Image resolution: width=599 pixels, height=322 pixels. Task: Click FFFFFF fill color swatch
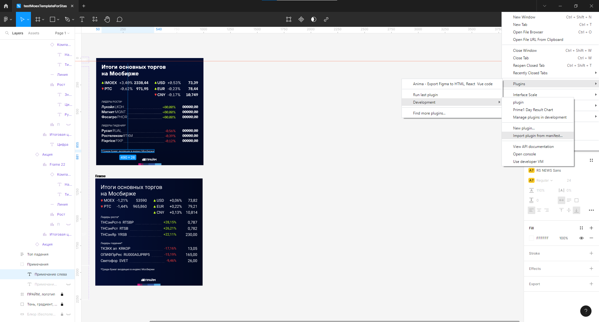tap(532, 238)
